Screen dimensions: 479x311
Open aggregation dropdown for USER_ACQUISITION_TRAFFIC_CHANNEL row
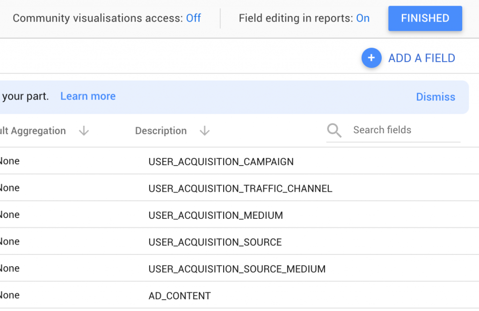pos(10,188)
